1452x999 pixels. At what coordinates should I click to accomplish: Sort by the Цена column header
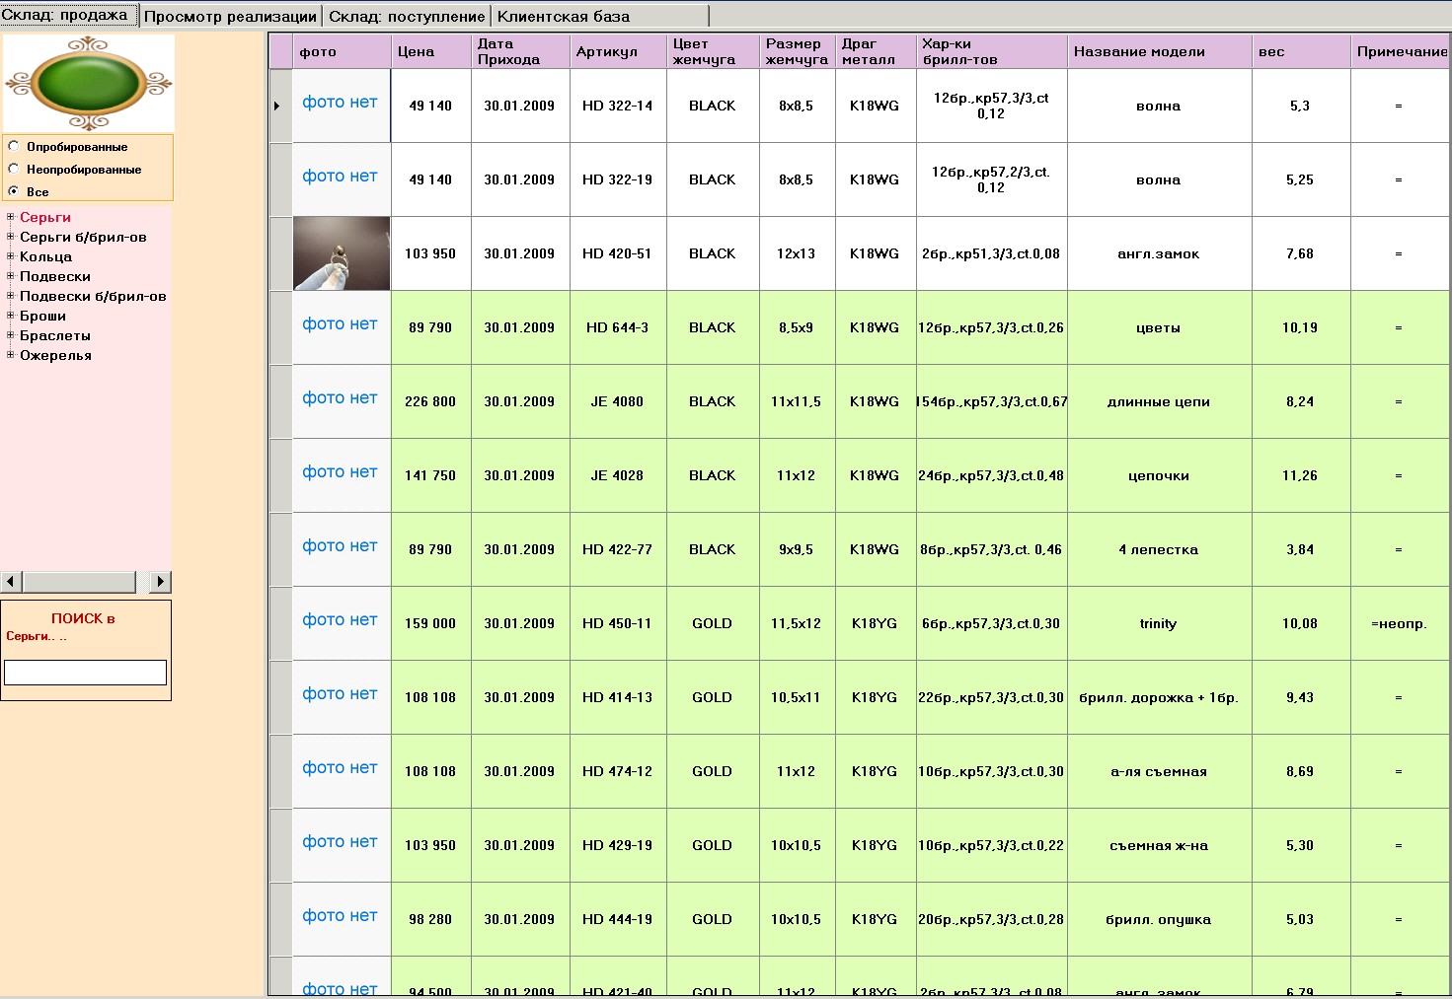tap(431, 51)
